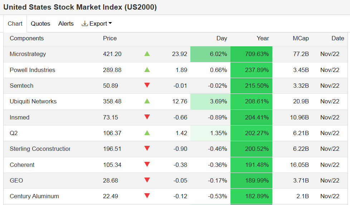Click Microstrategy's green 709.63% year cell
Image resolution: width=350 pixels, height=205 pixels.
251,54
